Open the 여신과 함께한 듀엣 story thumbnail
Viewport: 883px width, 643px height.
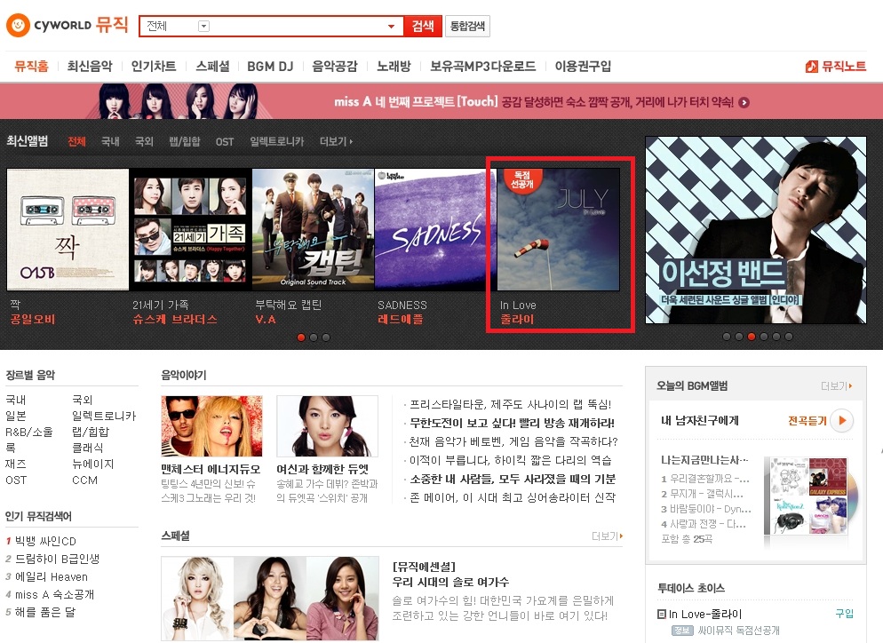tap(327, 426)
